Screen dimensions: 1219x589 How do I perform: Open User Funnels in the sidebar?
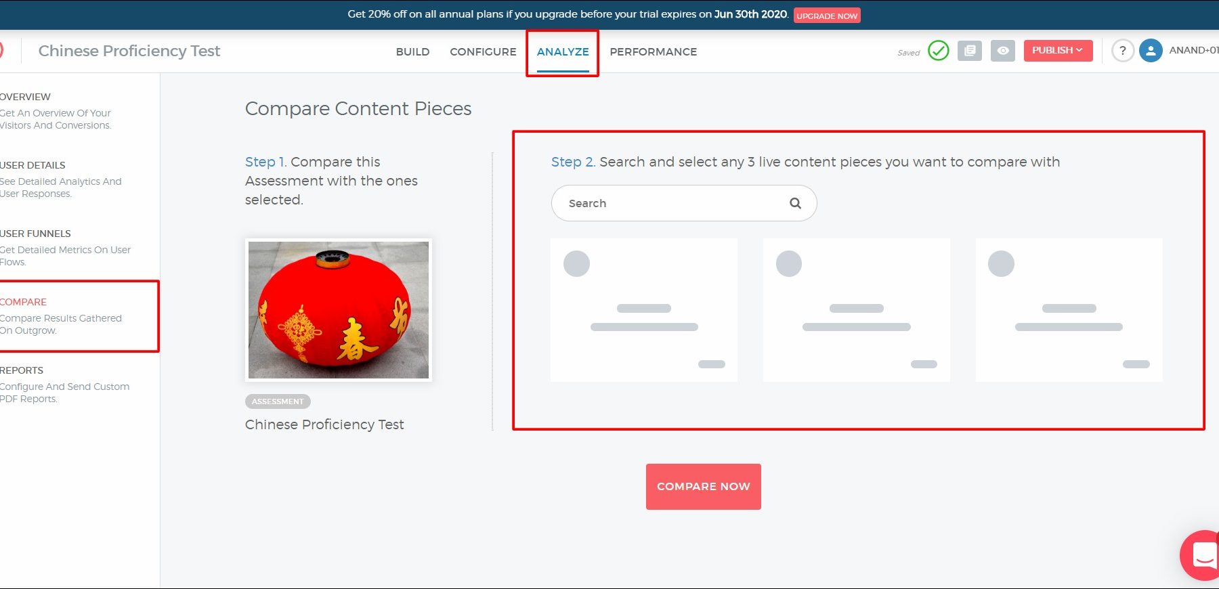[35, 234]
